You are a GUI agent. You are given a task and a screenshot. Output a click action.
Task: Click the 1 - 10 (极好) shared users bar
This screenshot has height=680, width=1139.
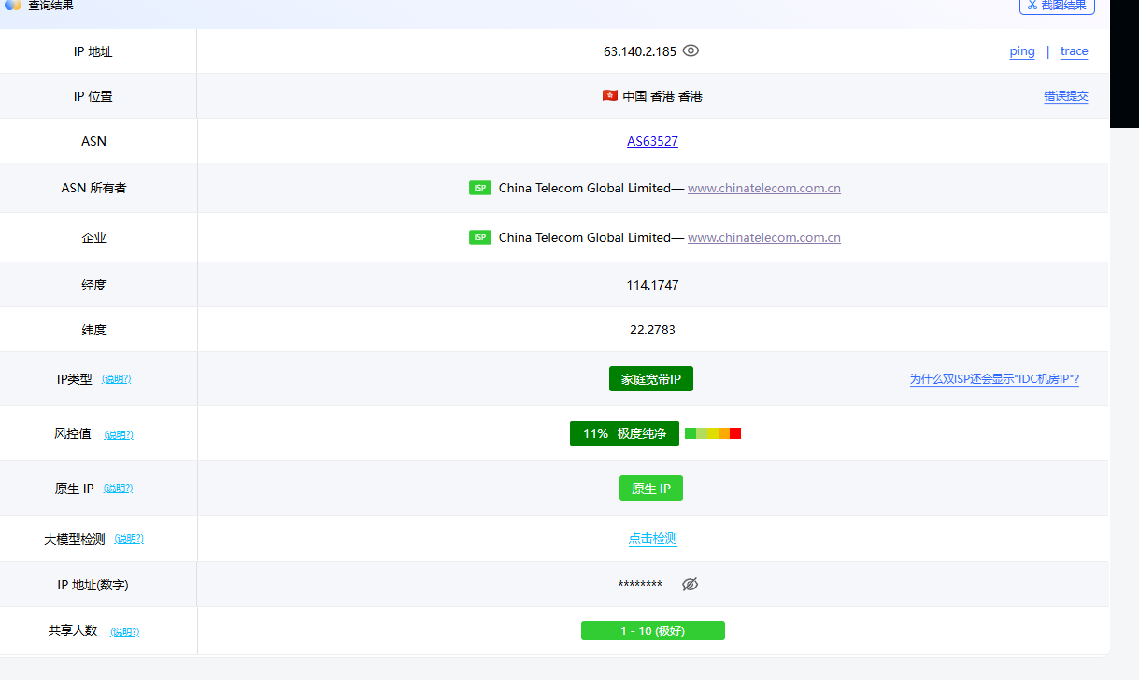[x=652, y=631]
